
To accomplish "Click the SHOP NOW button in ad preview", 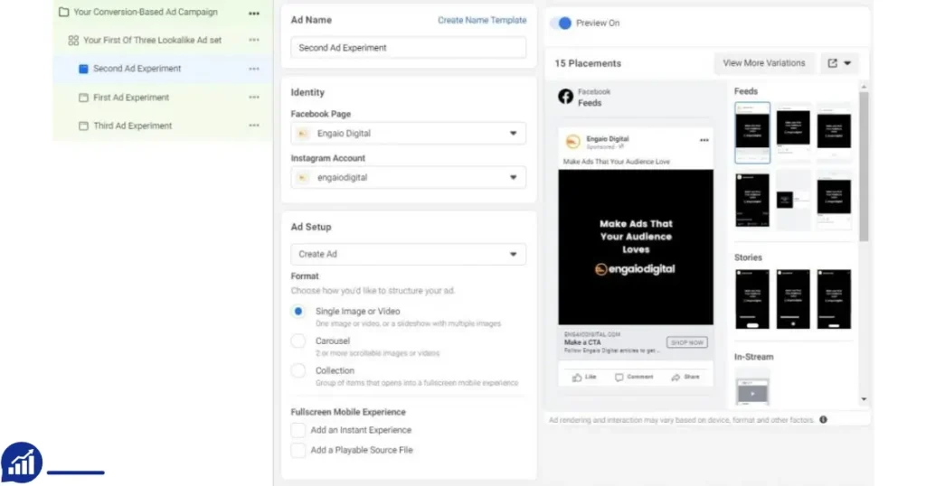I will (687, 342).
